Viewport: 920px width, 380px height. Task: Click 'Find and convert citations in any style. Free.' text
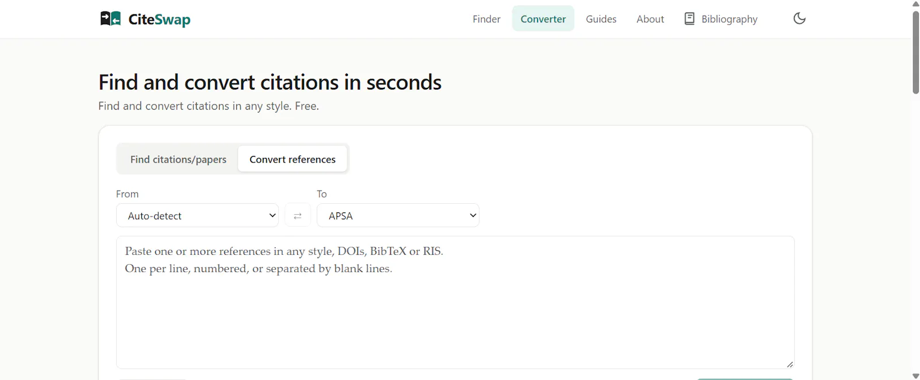[209, 106]
